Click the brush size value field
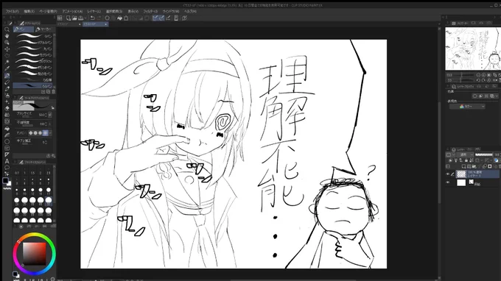The width and height of the screenshot is (501, 281). (42, 115)
